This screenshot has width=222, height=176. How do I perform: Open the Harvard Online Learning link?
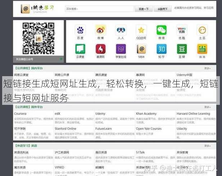193,114
